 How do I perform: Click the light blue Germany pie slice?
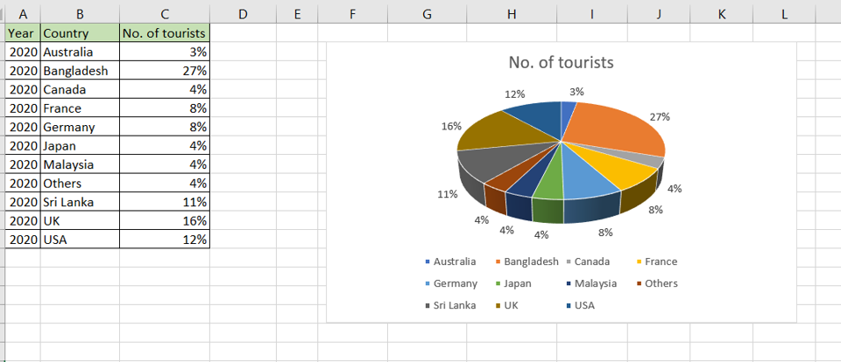coord(584,179)
